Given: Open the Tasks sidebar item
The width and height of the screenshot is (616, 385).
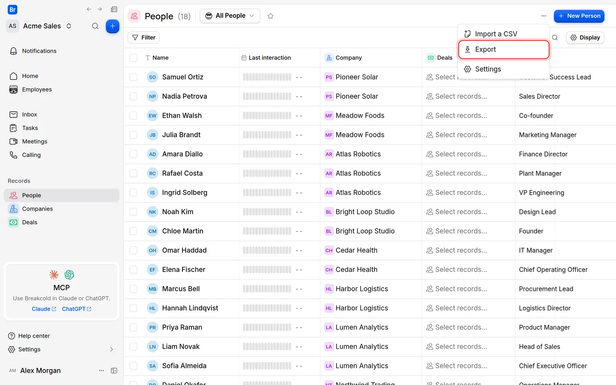Looking at the screenshot, I should (x=62, y=128).
